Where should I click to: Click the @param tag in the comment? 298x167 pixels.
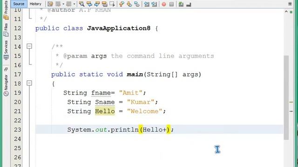(x=75, y=56)
